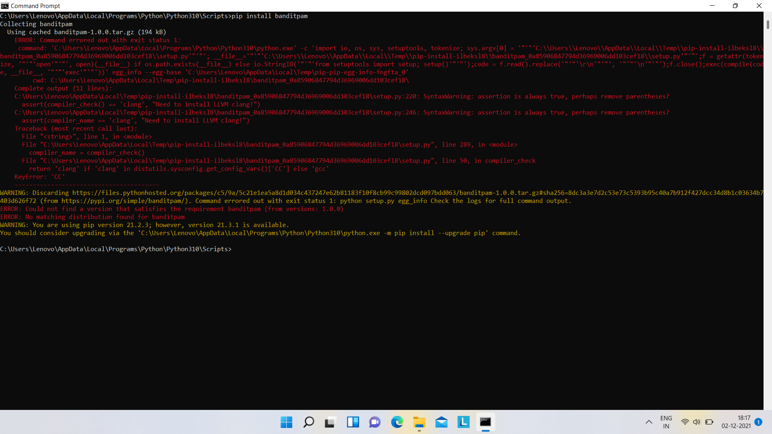Switch ENG IN input language
This screenshot has height=434, width=772.
click(x=666, y=422)
